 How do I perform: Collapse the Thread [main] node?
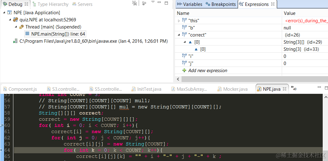tap(16, 27)
